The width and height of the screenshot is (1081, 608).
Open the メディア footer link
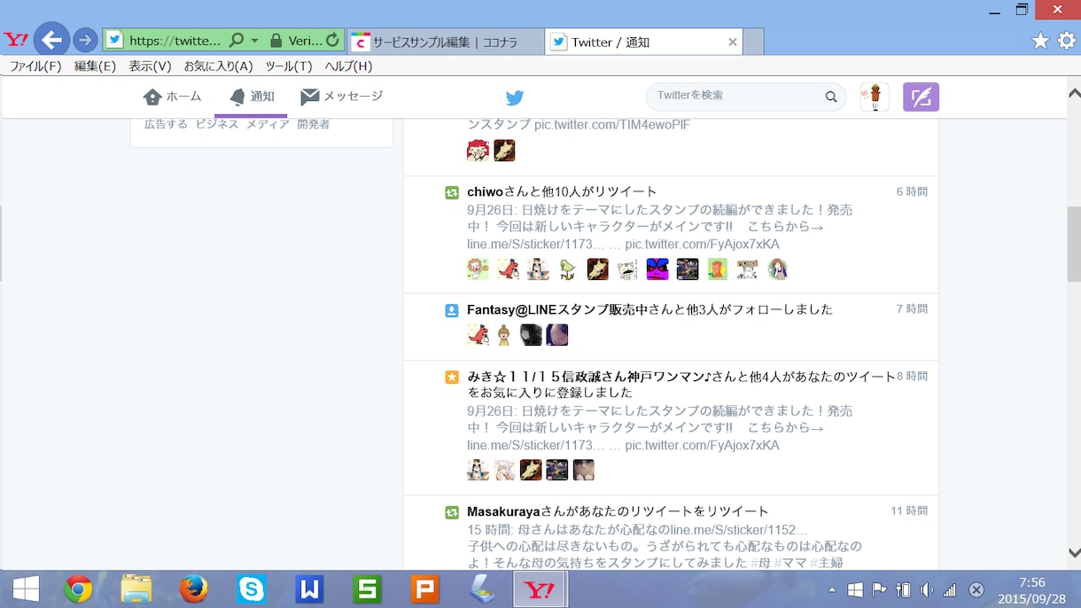tap(268, 124)
